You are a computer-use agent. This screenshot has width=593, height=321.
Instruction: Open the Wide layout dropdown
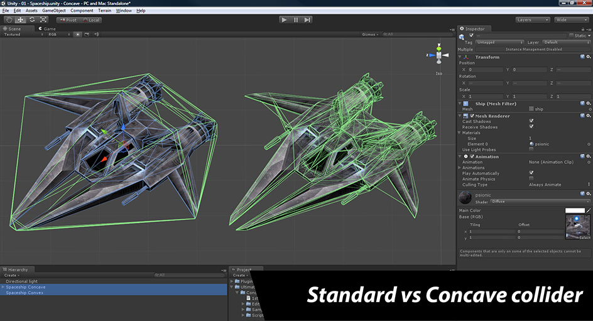point(571,19)
